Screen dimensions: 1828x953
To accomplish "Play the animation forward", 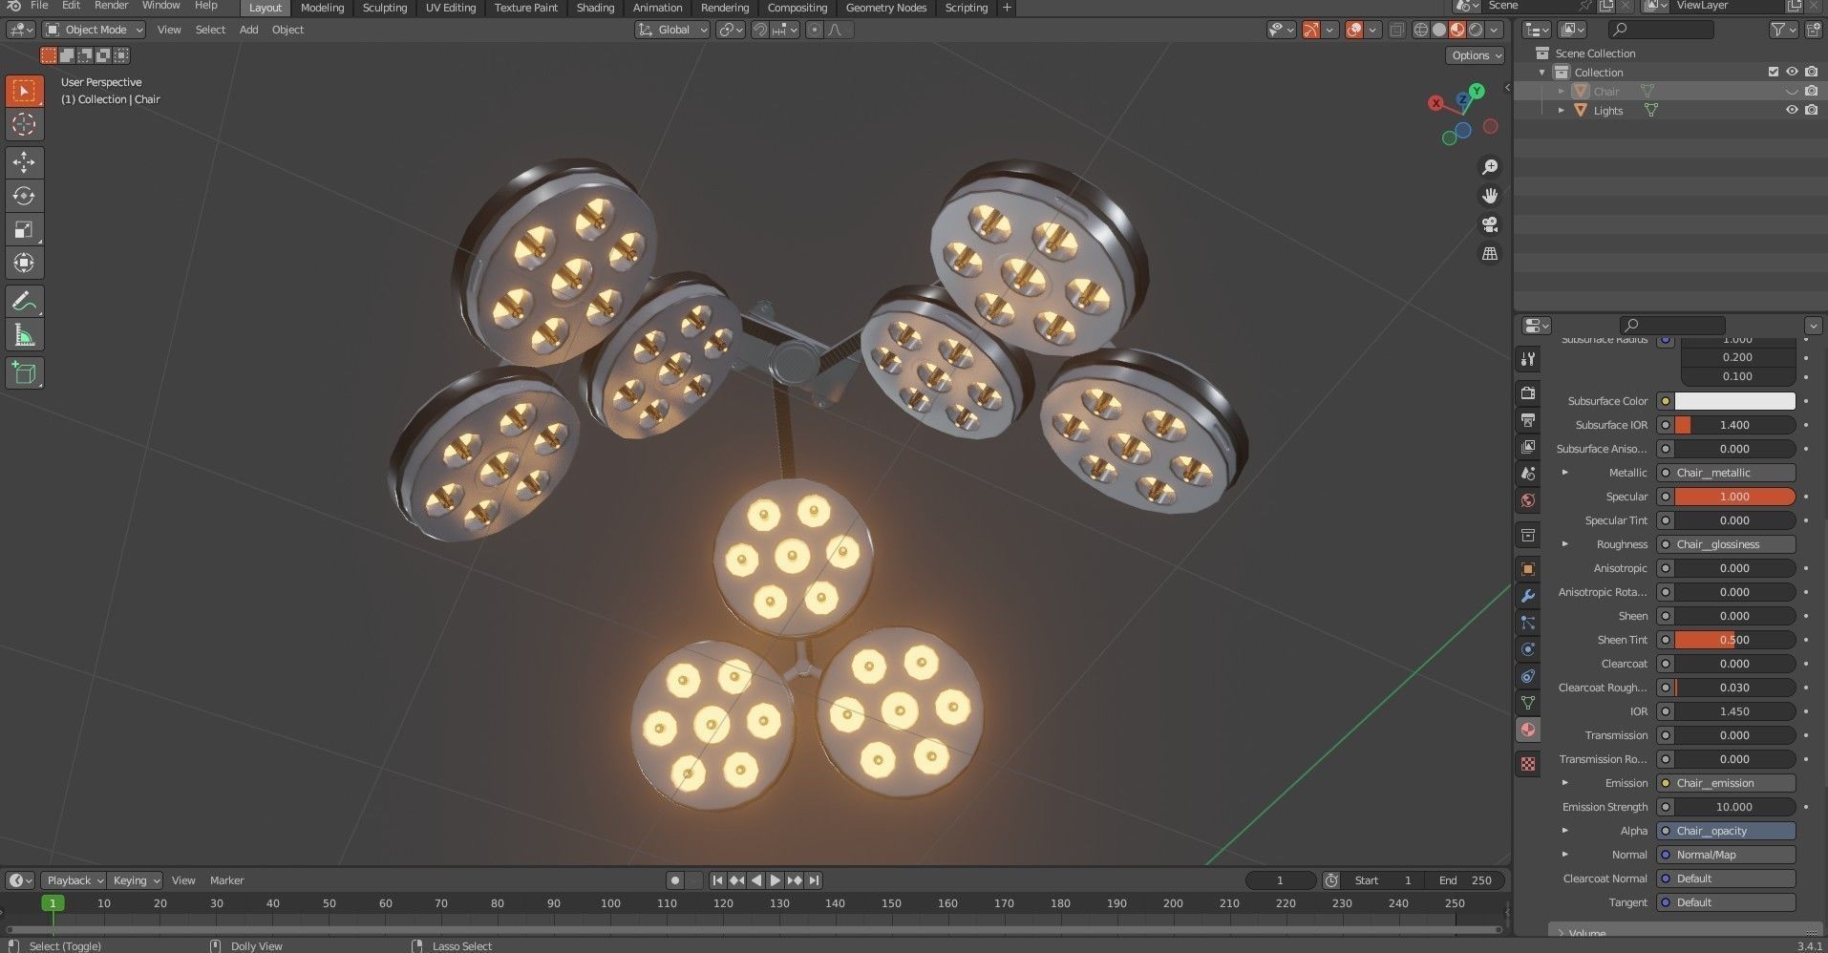I will click(x=776, y=880).
